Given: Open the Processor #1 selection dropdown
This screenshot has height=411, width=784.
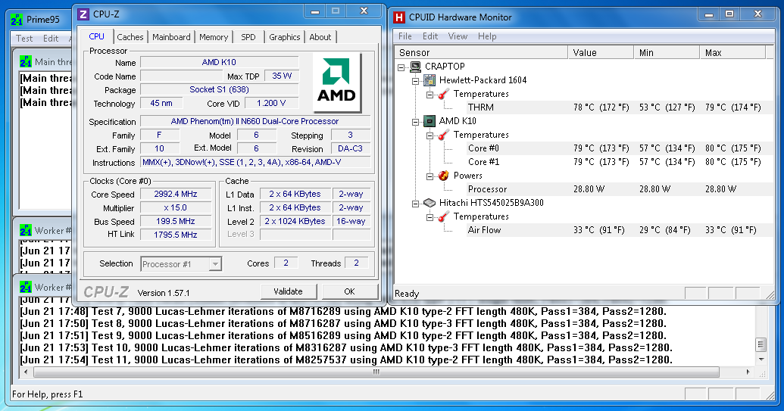Looking at the screenshot, I should click(215, 264).
